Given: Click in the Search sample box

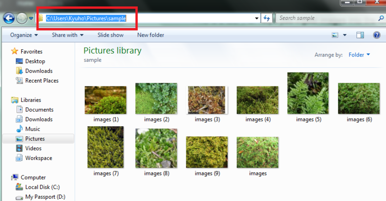Looking at the screenshot, I should (327, 18).
